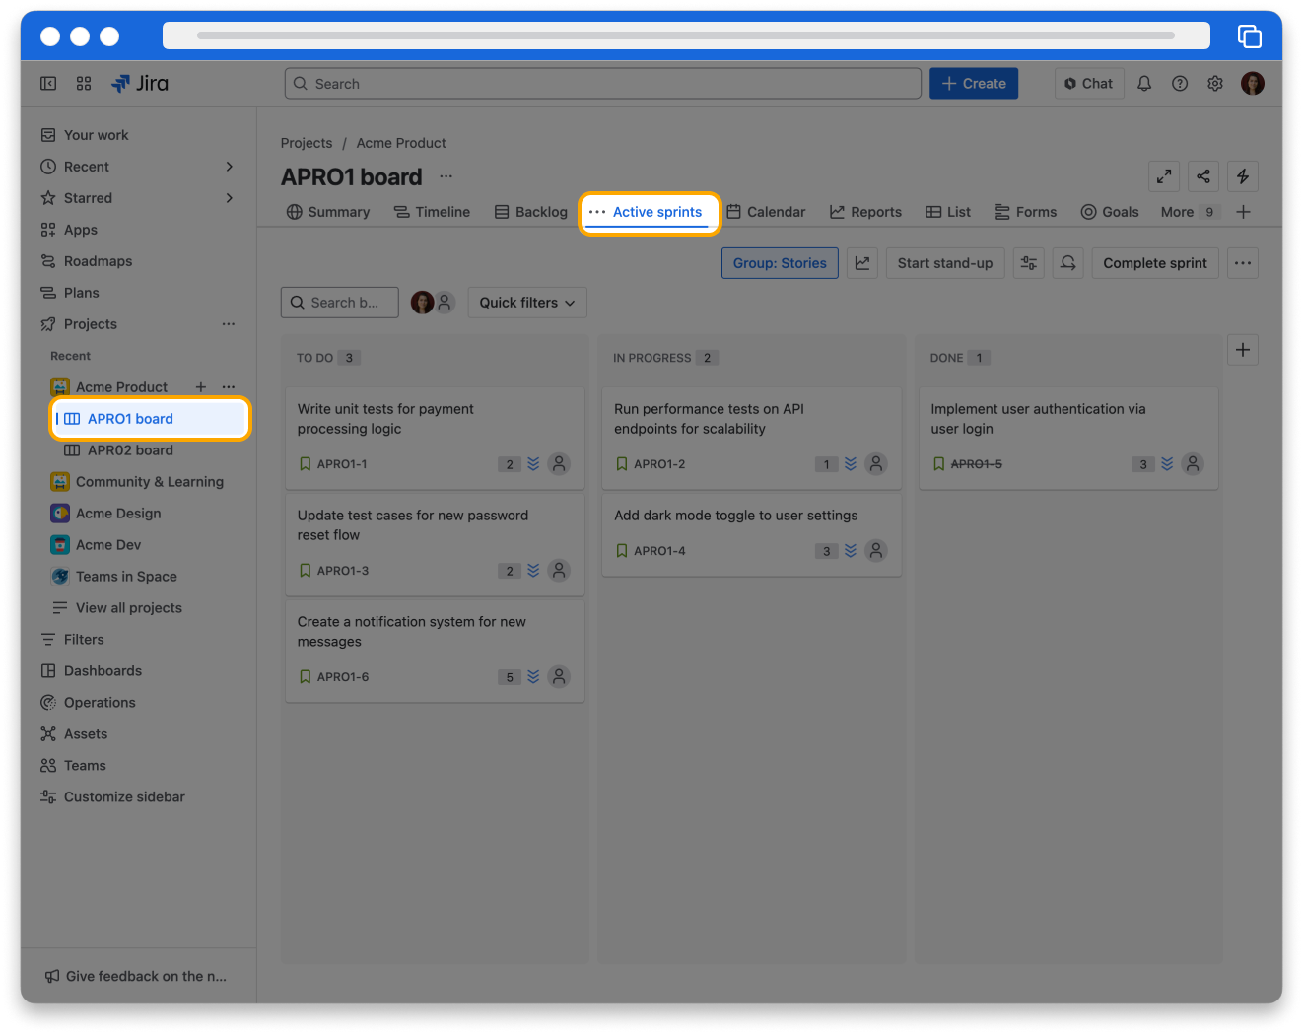Open Quick filters dropdown
1303x1034 pixels.
pyautogui.click(x=527, y=303)
